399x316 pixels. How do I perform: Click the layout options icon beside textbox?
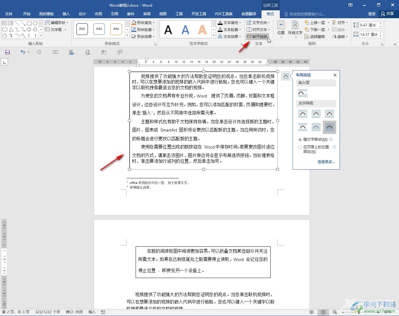click(286, 76)
